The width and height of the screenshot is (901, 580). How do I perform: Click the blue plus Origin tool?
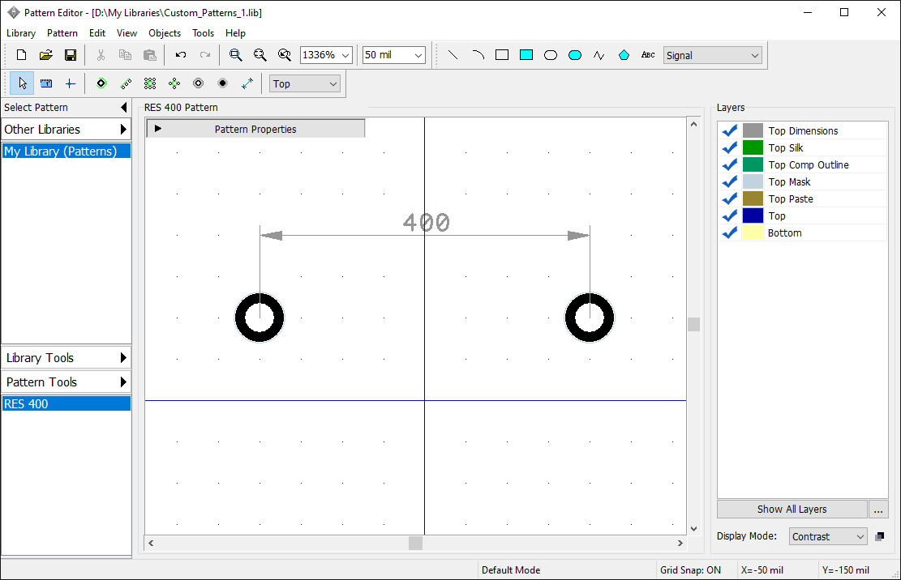coord(70,83)
